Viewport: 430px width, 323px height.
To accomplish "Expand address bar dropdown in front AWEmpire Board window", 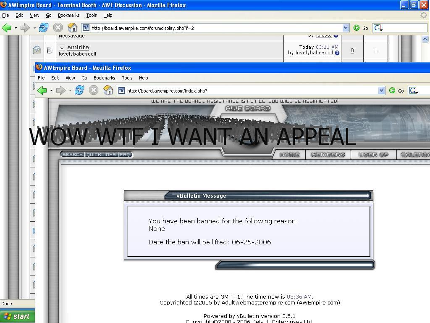I will (381, 90).
